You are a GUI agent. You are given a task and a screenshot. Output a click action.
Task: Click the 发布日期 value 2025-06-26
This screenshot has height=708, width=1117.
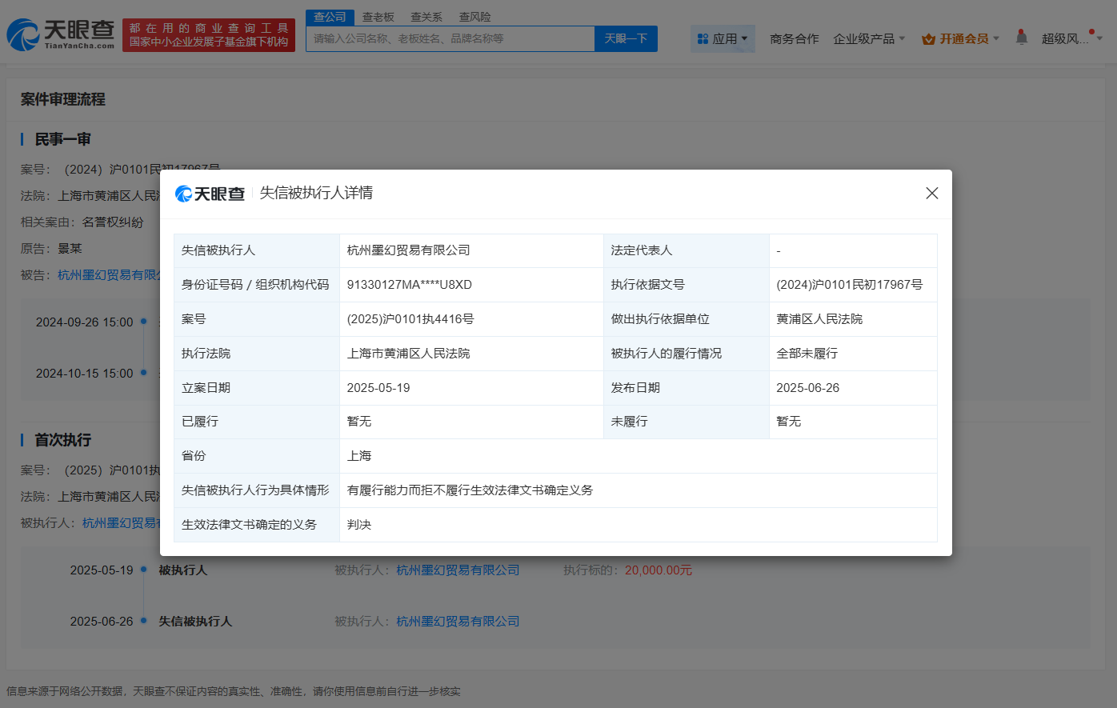(x=807, y=388)
